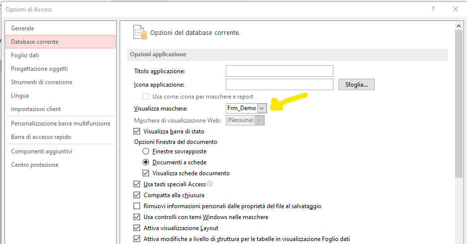Click the scrollbar up arrow
This screenshot has width=467, height=244.
pos(459,26)
